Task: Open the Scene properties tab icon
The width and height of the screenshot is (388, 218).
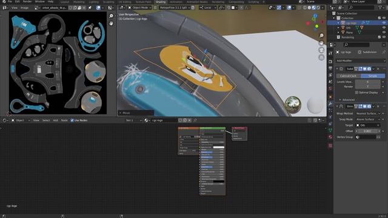Action: [x=330, y=82]
